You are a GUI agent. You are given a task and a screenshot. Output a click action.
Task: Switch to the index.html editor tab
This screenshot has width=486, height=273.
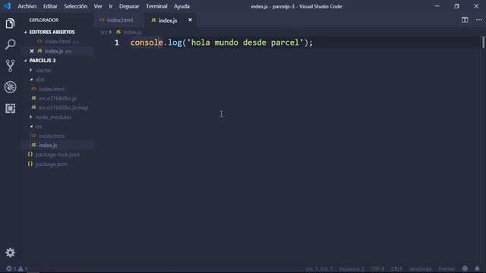pyautogui.click(x=119, y=20)
